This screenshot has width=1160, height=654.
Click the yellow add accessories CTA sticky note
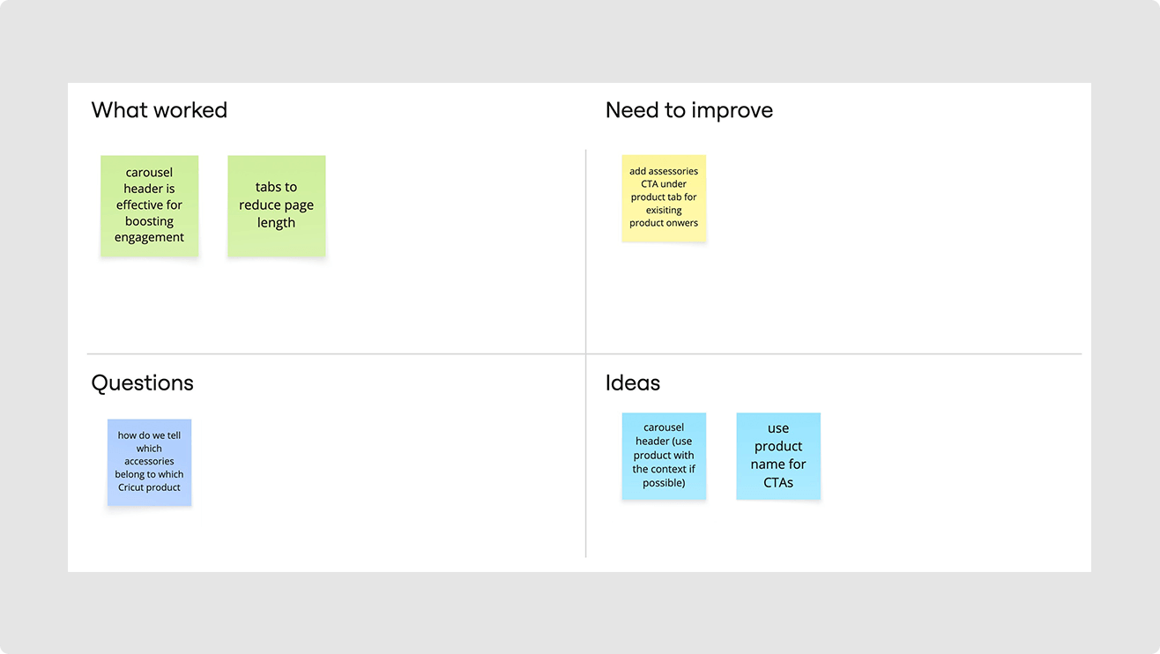click(664, 197)
